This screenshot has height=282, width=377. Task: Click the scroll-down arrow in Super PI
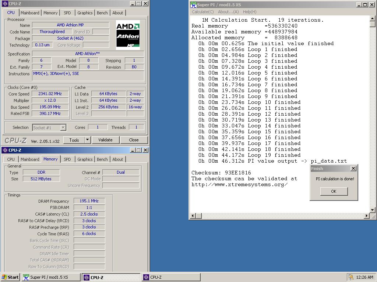(372, 210)
